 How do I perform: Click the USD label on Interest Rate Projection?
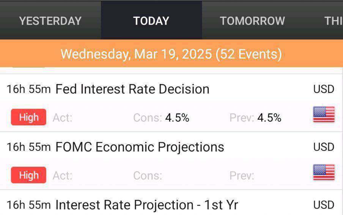(324, 205)
